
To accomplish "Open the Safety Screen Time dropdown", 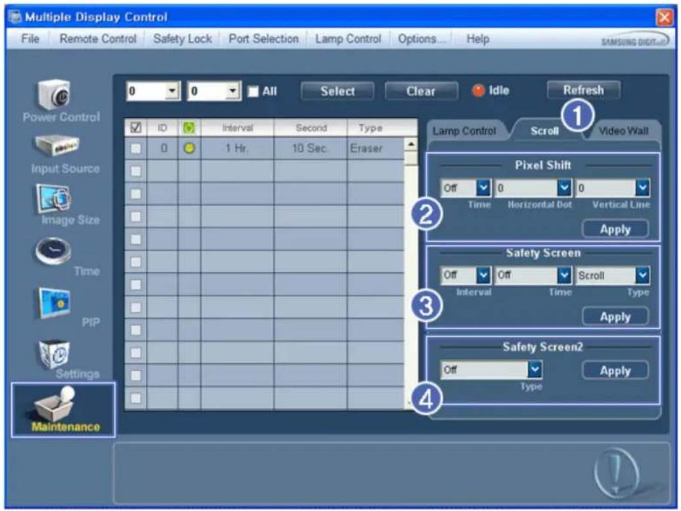I will coord(563,275).
